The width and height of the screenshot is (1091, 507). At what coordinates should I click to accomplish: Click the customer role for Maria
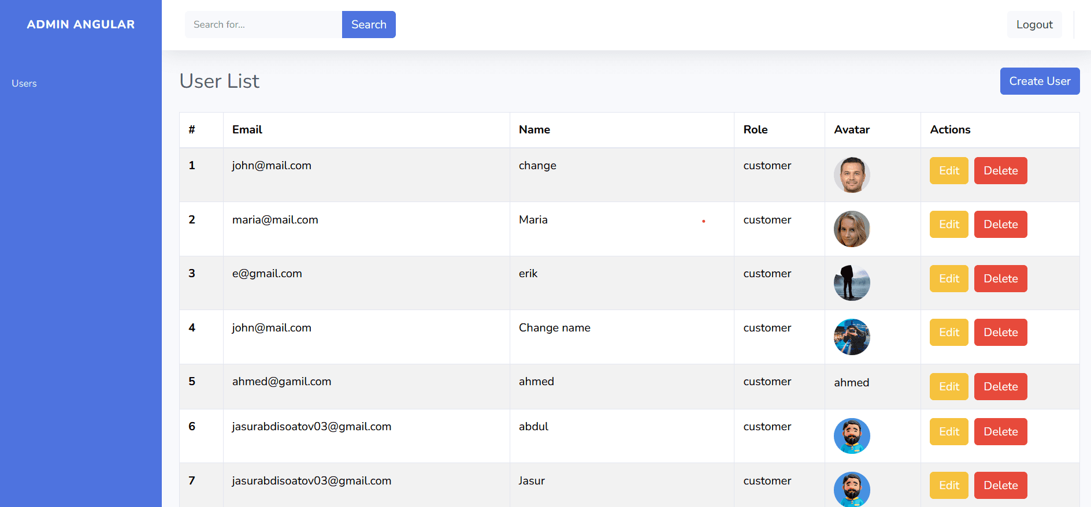click(x=767, y=219)
